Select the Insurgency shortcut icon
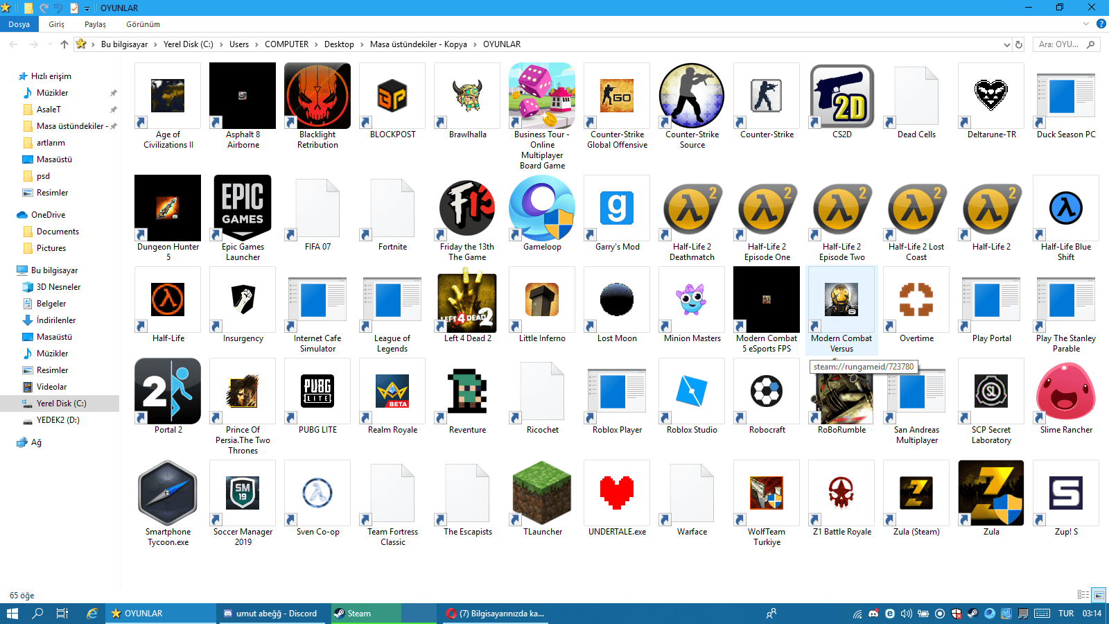The width and height of the screenshot is (1109, 624). [x=243, y=300]
